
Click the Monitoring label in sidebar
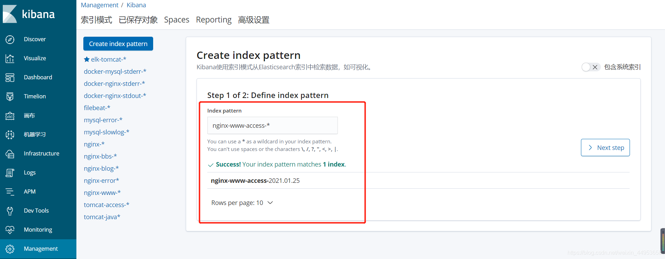[x=38, y=230]
